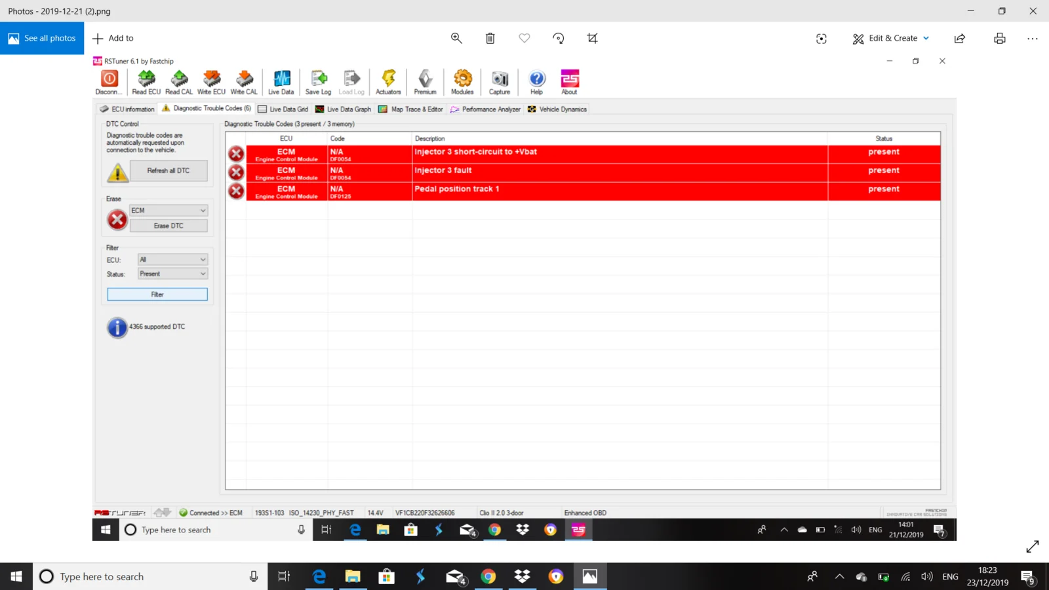
Task: Click the See all photos button
Action: [x=42, y=38]
